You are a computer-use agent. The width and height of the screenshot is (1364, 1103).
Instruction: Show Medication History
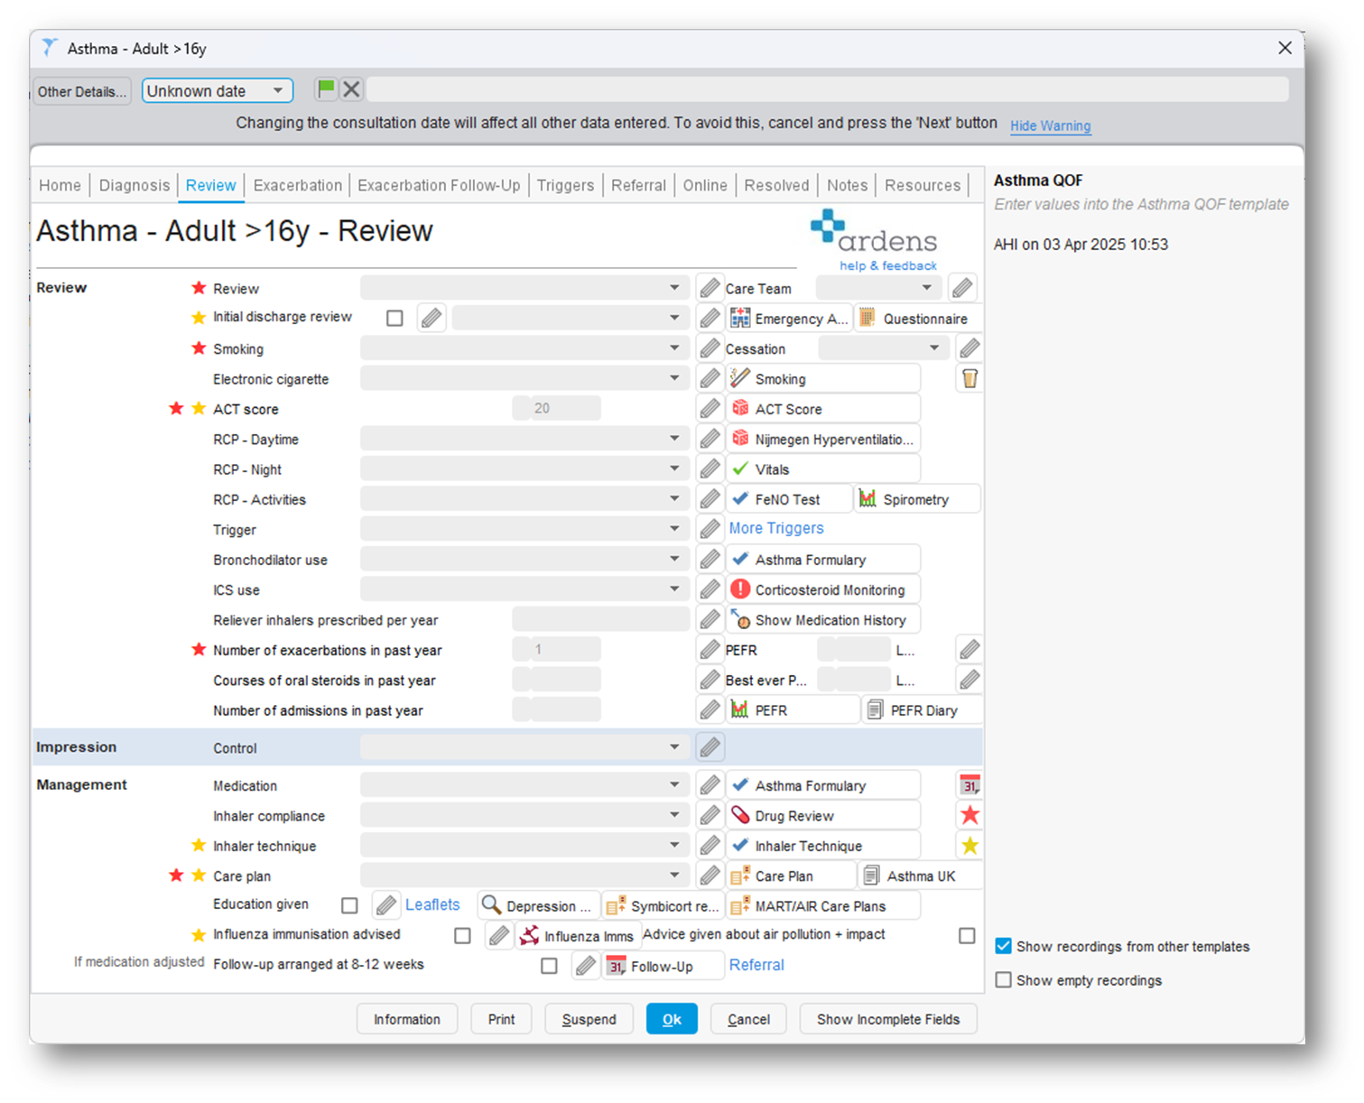(x=823, y=620)
